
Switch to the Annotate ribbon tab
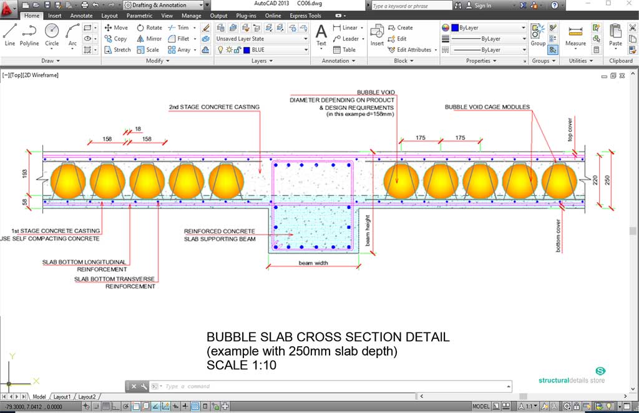[x=81, y=16]
